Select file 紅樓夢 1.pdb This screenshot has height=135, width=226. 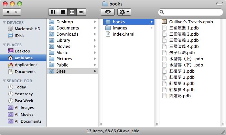point(190,71)
